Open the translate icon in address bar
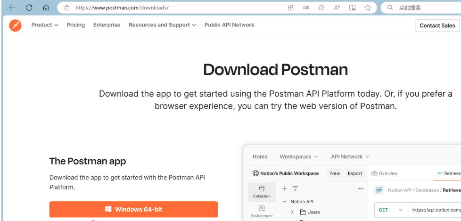This screenshot has height=221, width=461. 306,8
